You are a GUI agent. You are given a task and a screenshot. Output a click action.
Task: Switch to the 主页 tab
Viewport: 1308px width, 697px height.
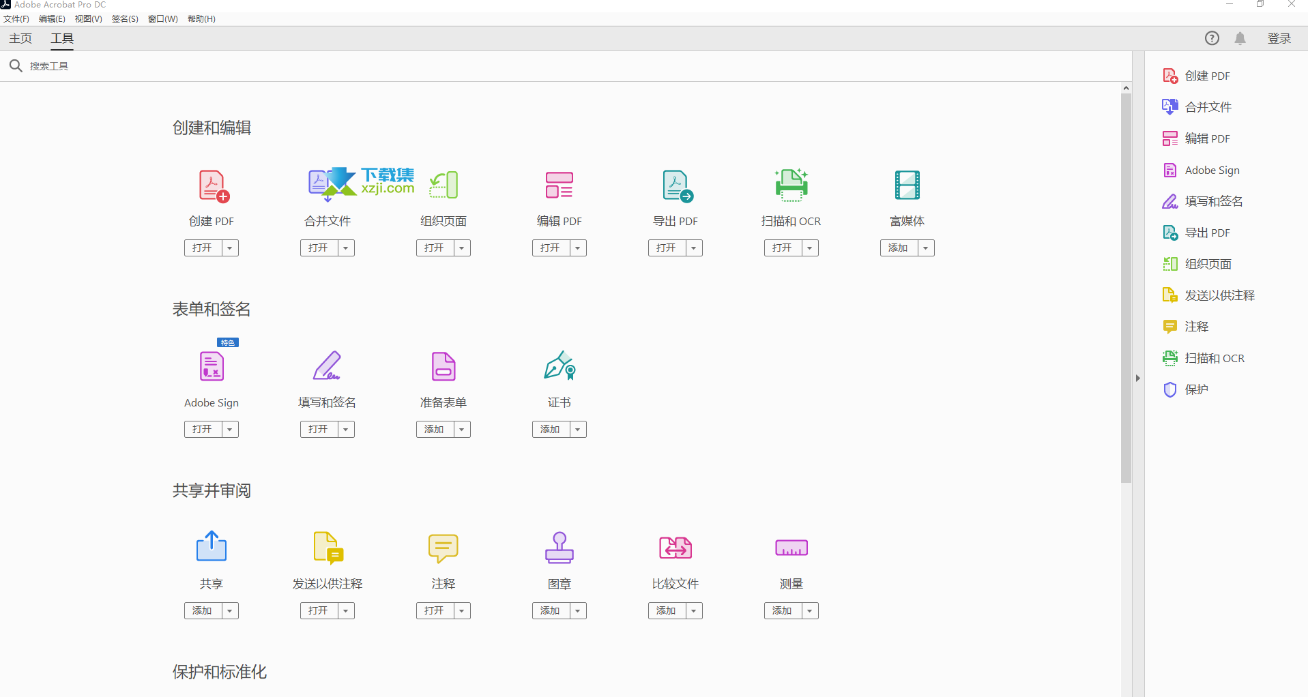pos(20,38)
